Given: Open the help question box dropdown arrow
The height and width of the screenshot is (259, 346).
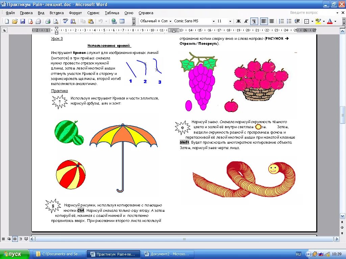Looking at the screenshot, I should [x=337, y=13].
